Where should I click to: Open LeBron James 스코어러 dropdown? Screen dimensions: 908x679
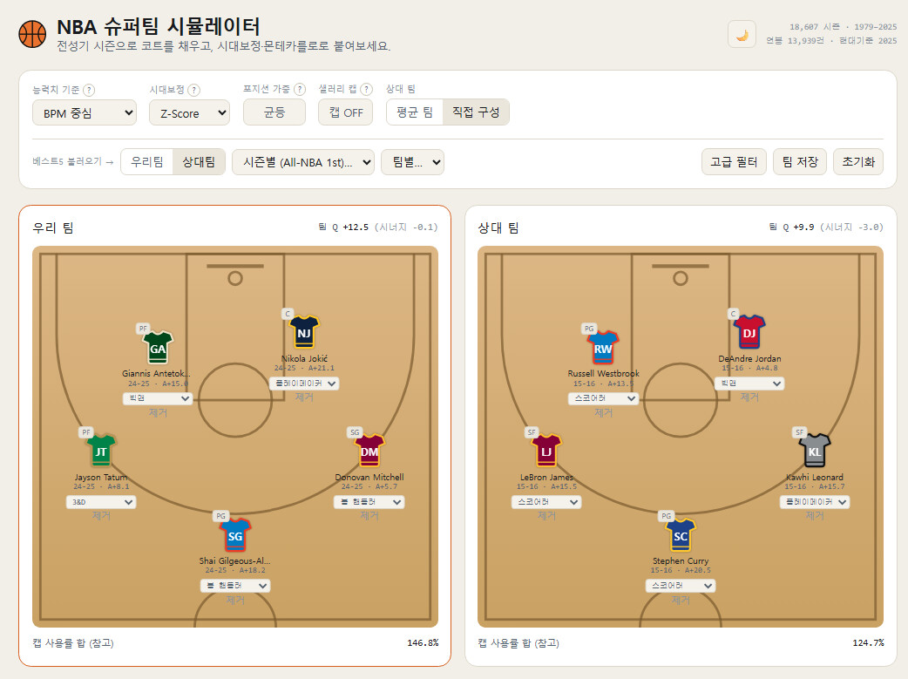click(546, 502)
